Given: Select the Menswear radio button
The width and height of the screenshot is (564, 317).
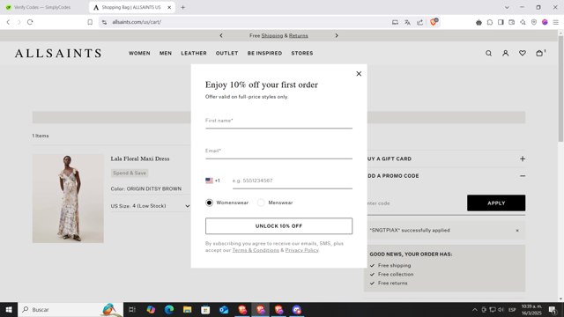Looking at the screenshot, I should (261, 203).
